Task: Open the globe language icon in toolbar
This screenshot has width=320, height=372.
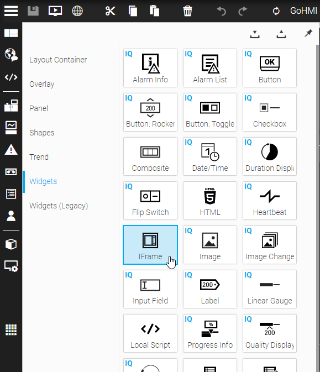Action: coord(77,11)
